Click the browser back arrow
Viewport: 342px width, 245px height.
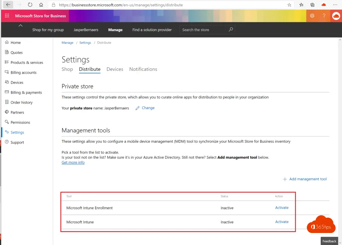click(8, 5)
